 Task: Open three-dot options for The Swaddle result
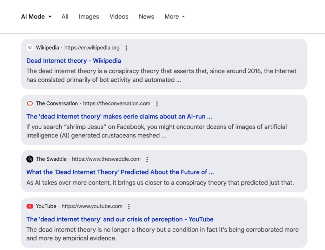[x=147, y=159]
